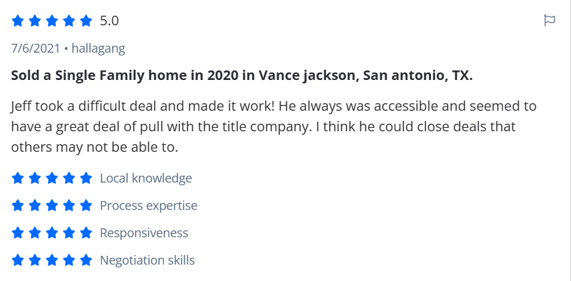Viewport: 571px width, 281px height.
Task: Click the Process expertise label
Action: point(148,206)
